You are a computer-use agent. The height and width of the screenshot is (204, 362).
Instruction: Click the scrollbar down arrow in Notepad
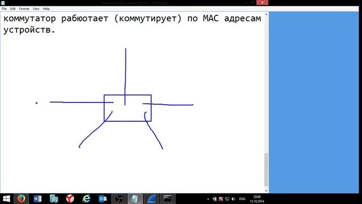coord(266,191)
